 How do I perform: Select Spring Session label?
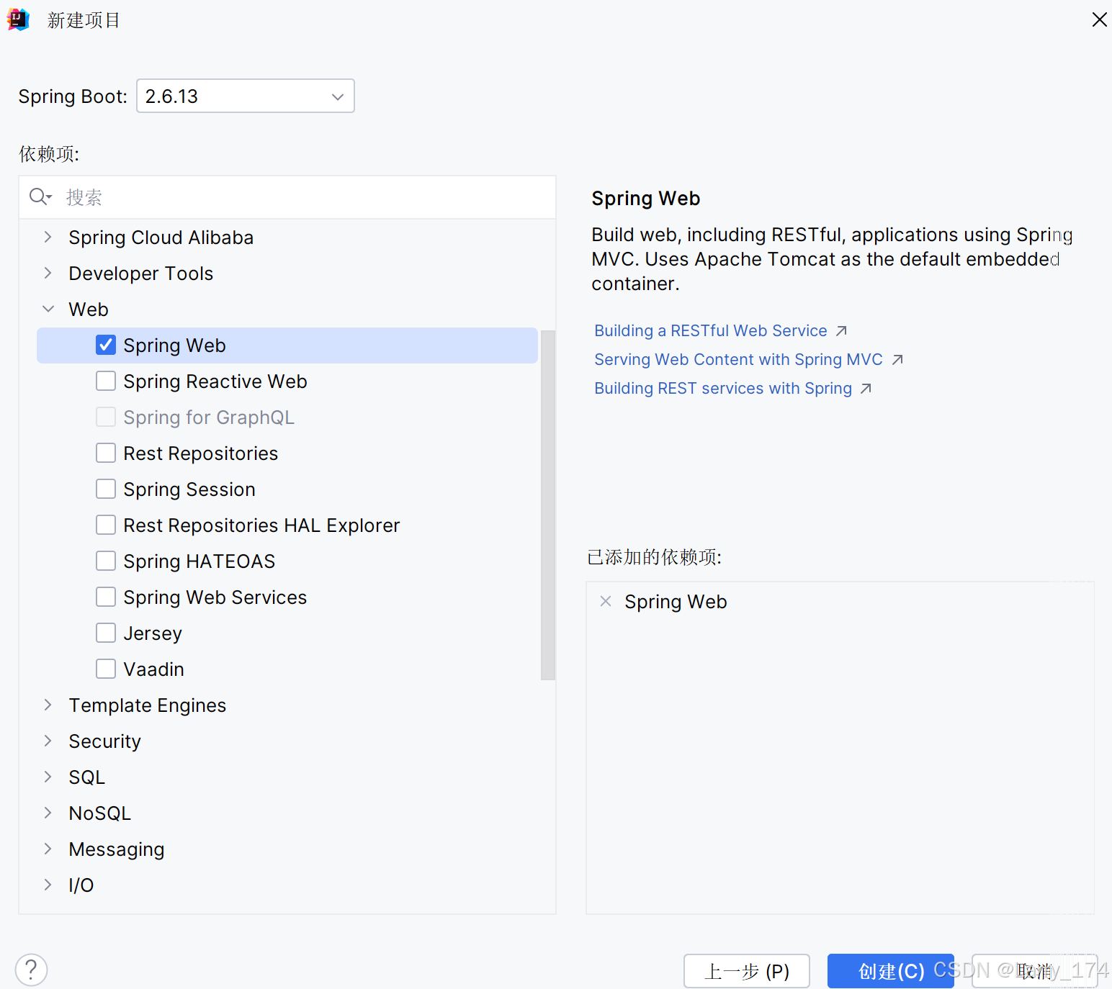[189, 489]
